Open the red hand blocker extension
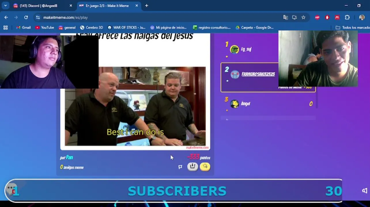The width and height of the screenshot is (370, 207). [x=327, y=18]
